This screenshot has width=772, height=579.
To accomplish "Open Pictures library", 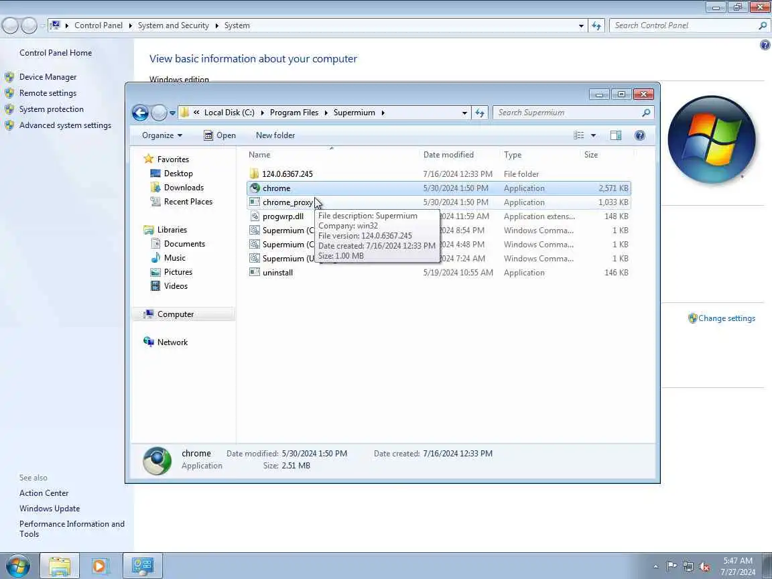I will click(178, 272).
